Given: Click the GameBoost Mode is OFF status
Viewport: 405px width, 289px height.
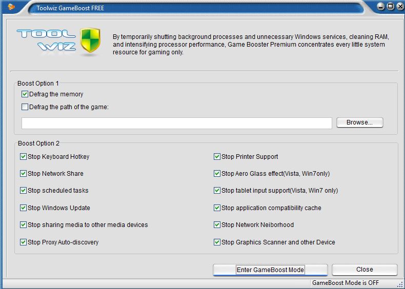Looking at the screenshot, I should pos(346,283).
